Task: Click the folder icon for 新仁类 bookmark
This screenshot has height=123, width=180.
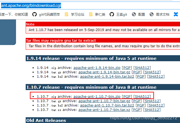Action: (91, 15)
